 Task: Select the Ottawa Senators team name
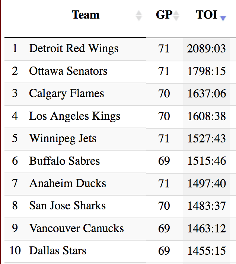[x=68, y=71]
